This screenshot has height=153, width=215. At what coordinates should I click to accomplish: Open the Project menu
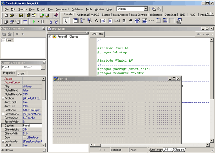(41, 9)
